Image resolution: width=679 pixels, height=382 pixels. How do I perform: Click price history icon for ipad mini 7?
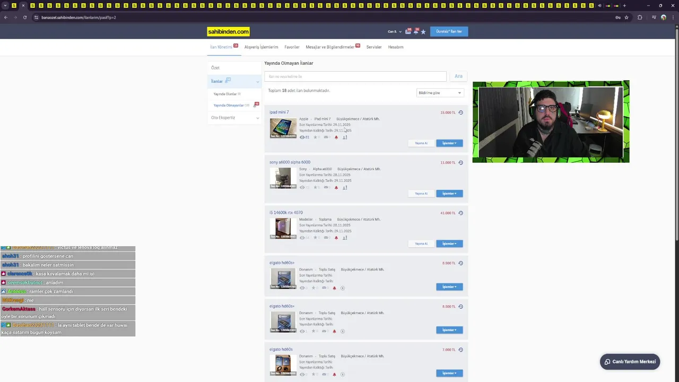coord(460,112)
